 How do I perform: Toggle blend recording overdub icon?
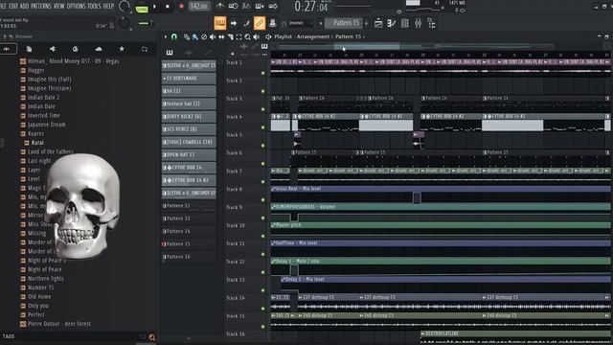260,6
